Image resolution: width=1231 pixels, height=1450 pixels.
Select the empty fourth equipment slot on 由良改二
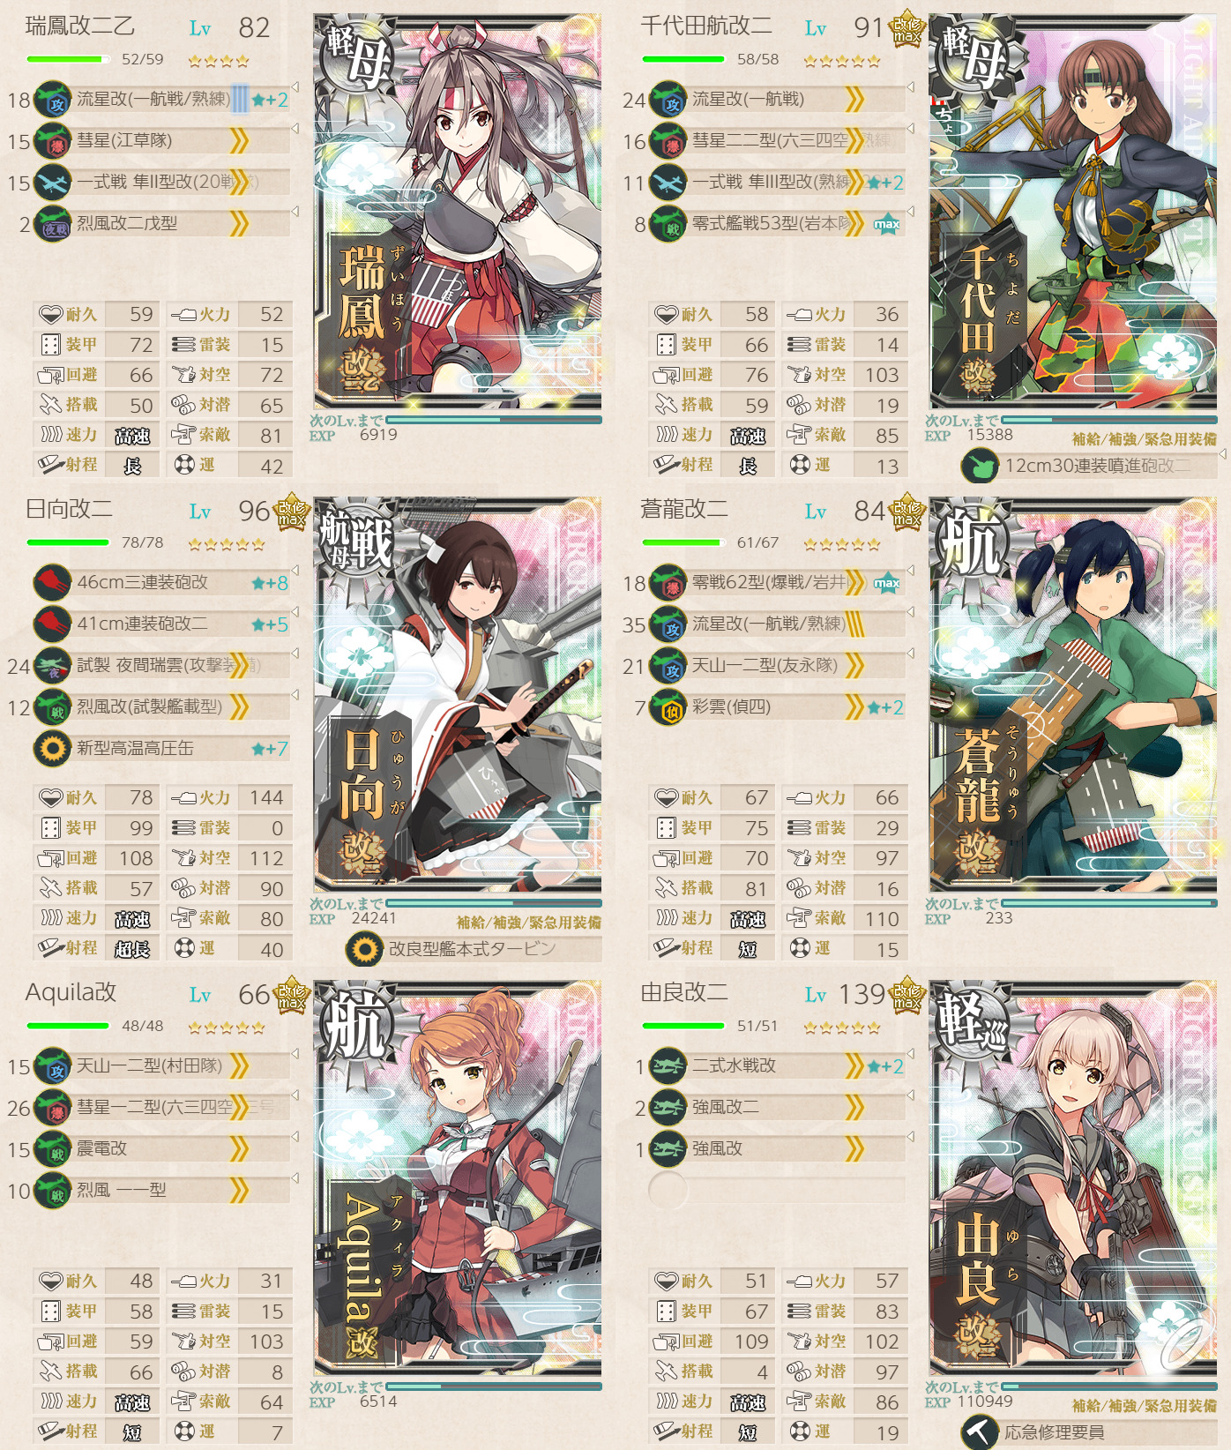(x=776, y=1191)
